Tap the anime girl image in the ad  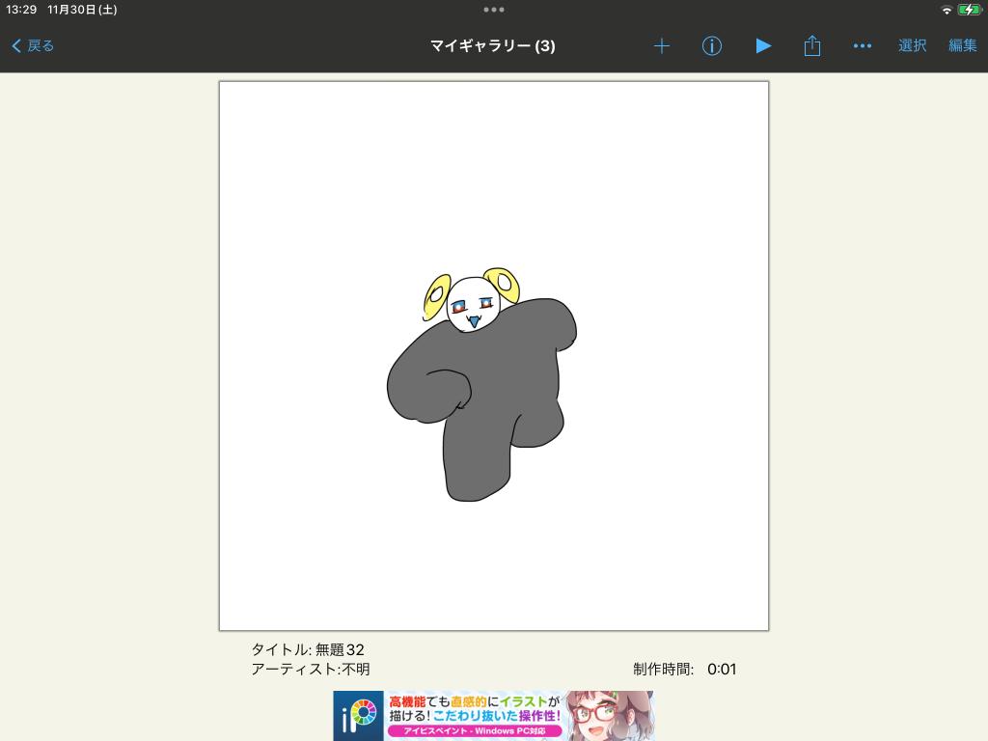[x=608, y=716]
